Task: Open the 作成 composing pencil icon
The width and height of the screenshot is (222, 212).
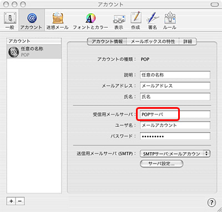Action: [136, 21]
